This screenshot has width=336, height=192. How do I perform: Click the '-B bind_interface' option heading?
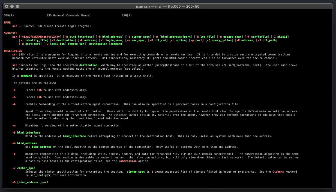tap(26, 132)
